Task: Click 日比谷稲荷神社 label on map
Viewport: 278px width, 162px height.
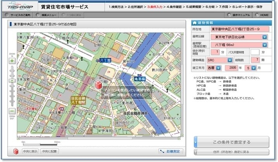Action: click(x=135, y=113)
